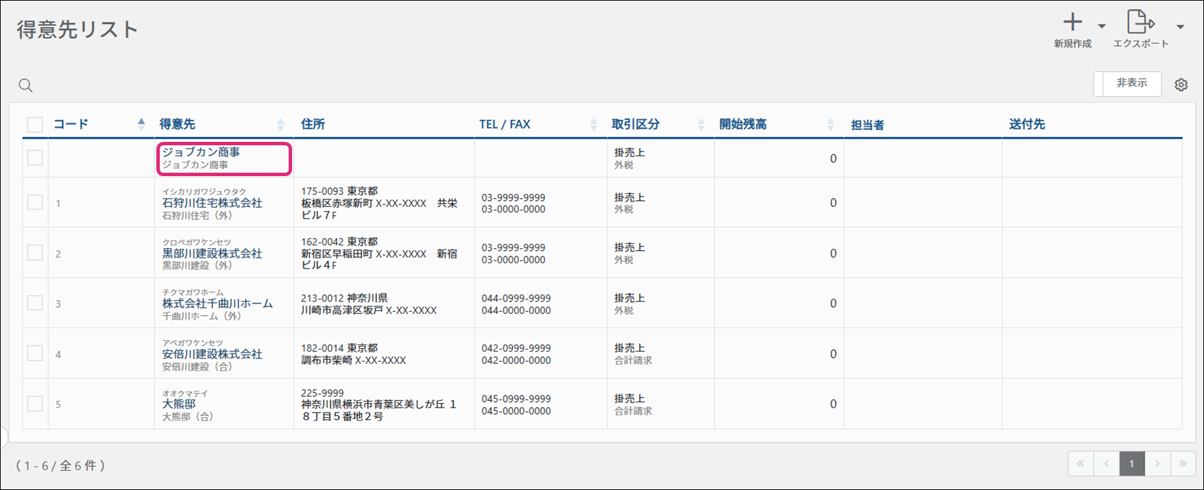Check the box for 石狩川住宅株式会社 row
1204x490 pixels.
click(x=35, y=202)
